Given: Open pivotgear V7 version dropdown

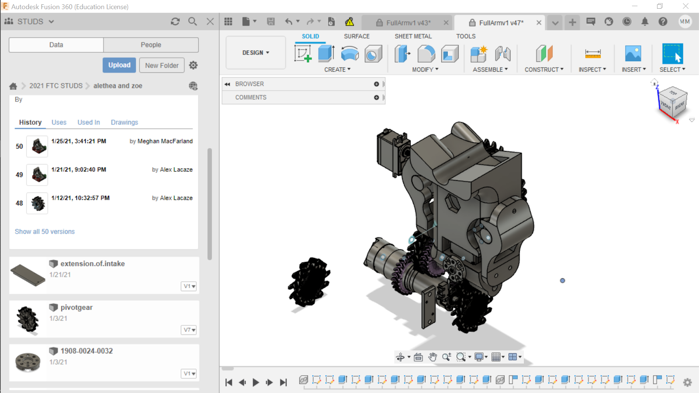Looking at the screenshot, I should [x=189, y=330].
